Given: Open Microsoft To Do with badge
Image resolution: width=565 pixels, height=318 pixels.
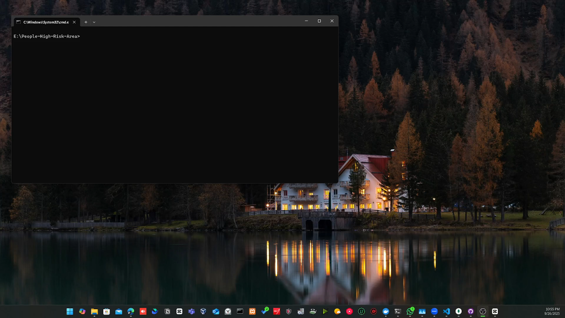Looking at the screenshot, I should [x=264, y=311].
